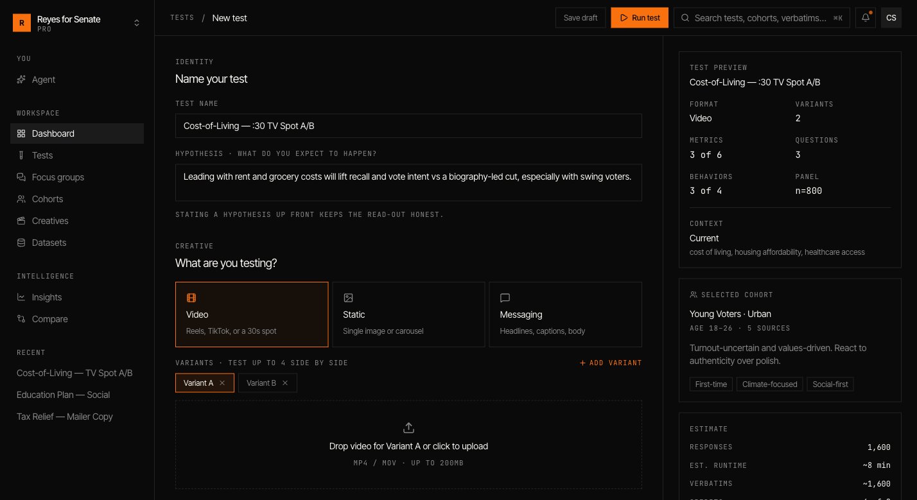Open Dashboard in the sidebar

click(77, 134)
